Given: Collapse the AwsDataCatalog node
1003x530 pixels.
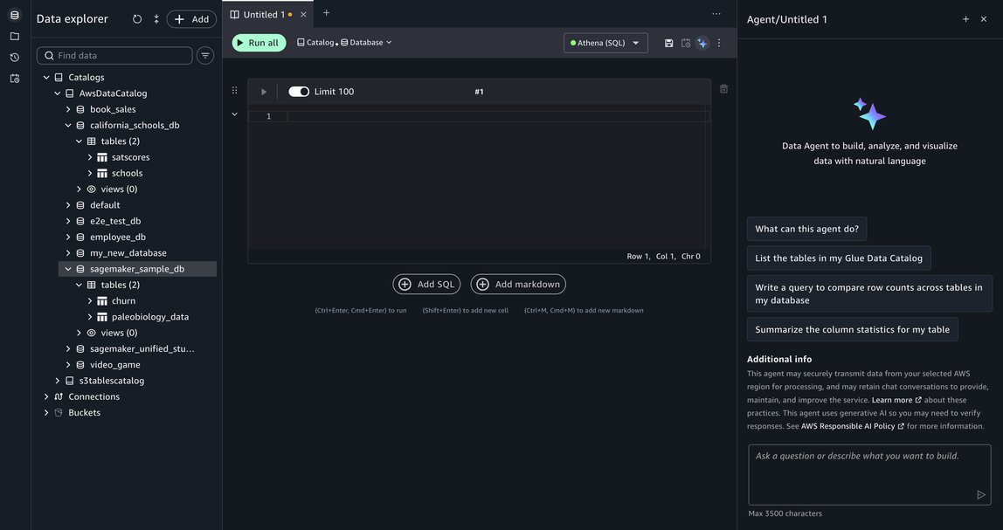Looking at the screenshot, I should coord(57,93).
